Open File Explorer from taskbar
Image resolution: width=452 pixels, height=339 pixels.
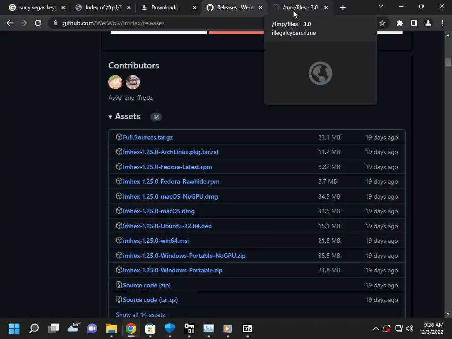[x=112, y=328]
